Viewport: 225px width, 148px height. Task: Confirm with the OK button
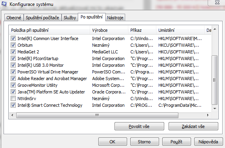coord(112,142)
